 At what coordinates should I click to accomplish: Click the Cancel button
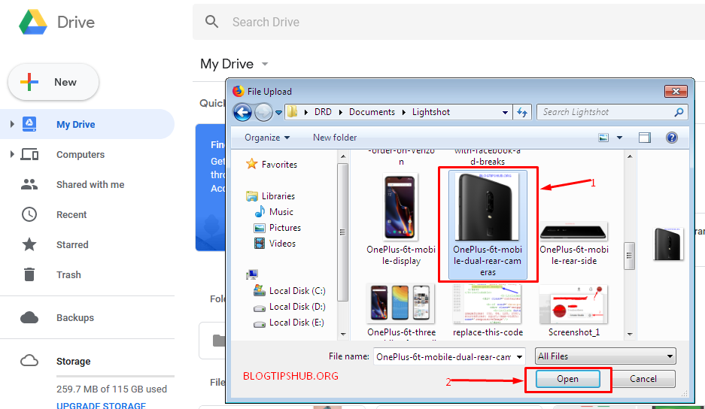pyautogui.click(x=643, y=379)
